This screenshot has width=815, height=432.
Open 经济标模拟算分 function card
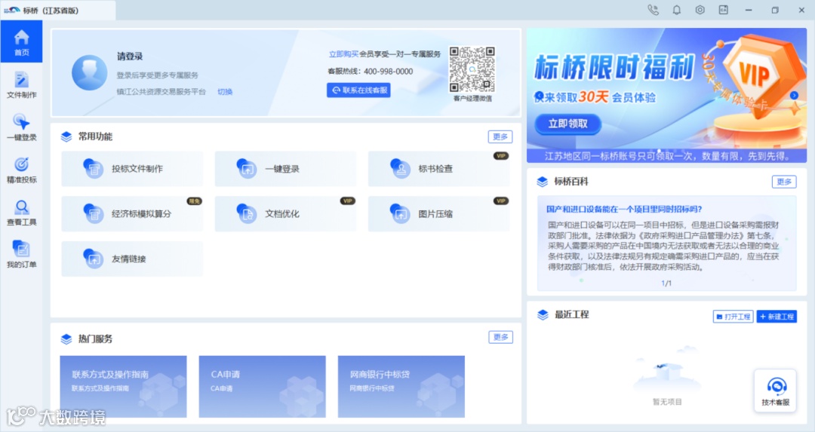(132, 214)
